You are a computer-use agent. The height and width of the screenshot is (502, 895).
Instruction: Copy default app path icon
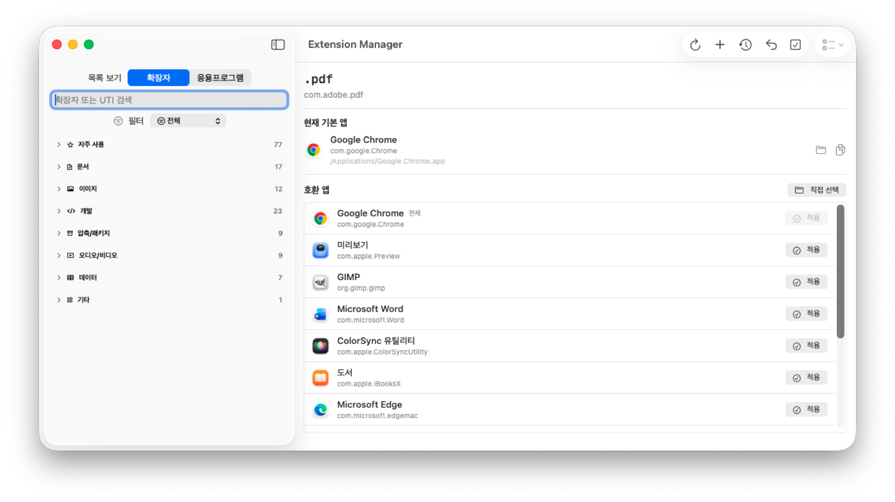coord(840,150)
